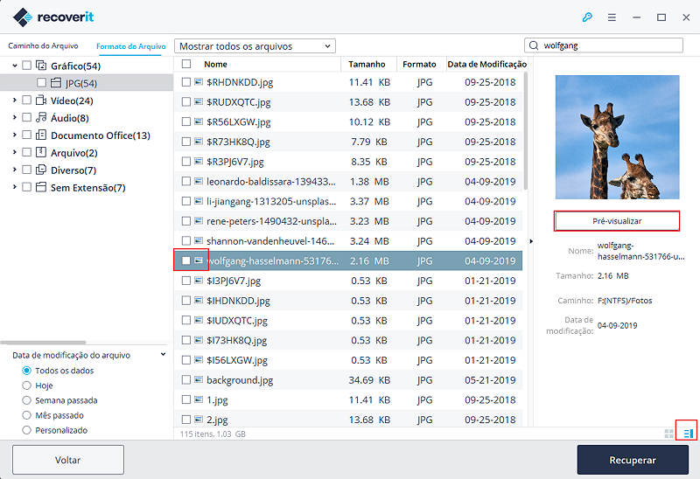Collapse preview panel with side arrow
Image resolution: width=700 pixels, height=479 pixels.
click(x=531, y=241)
